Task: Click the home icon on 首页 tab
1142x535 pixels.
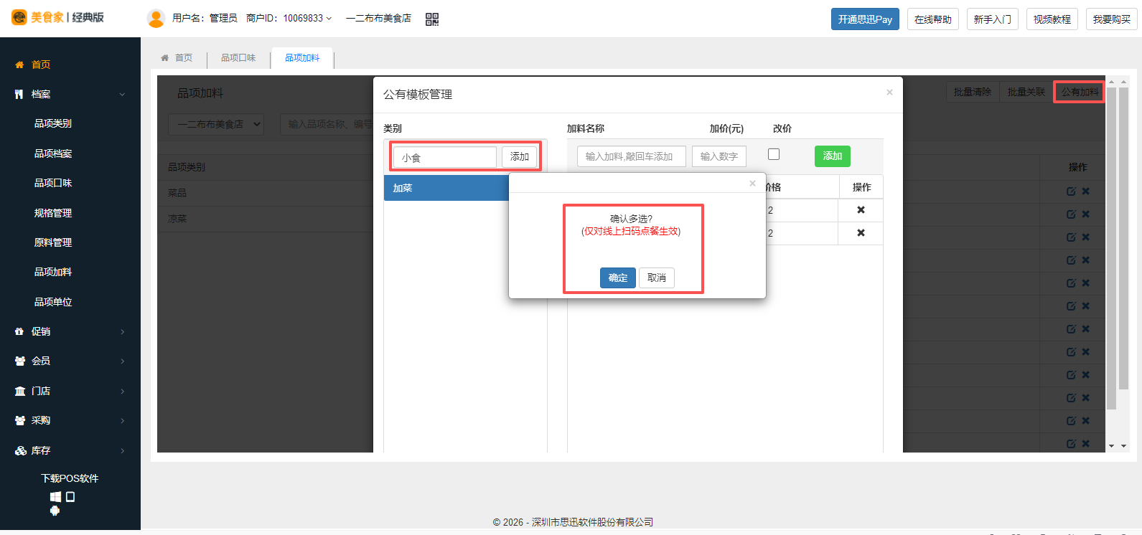Action: pos(165,58)
